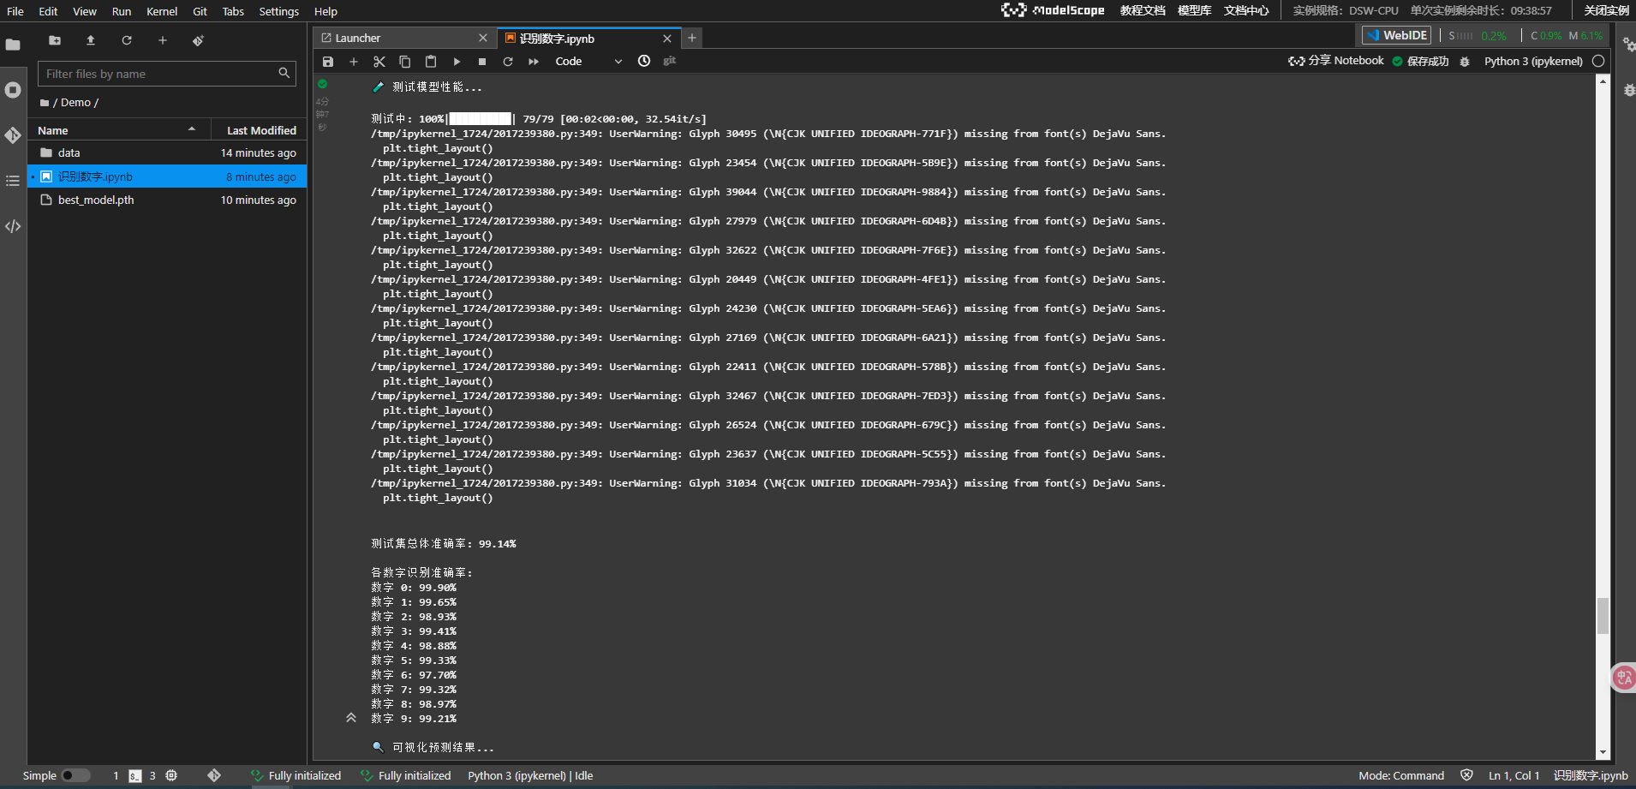Click the kernel status circle indicator
This screenshot has width=1636, height=789.
pyautogui.click(x=1598, y=61)
